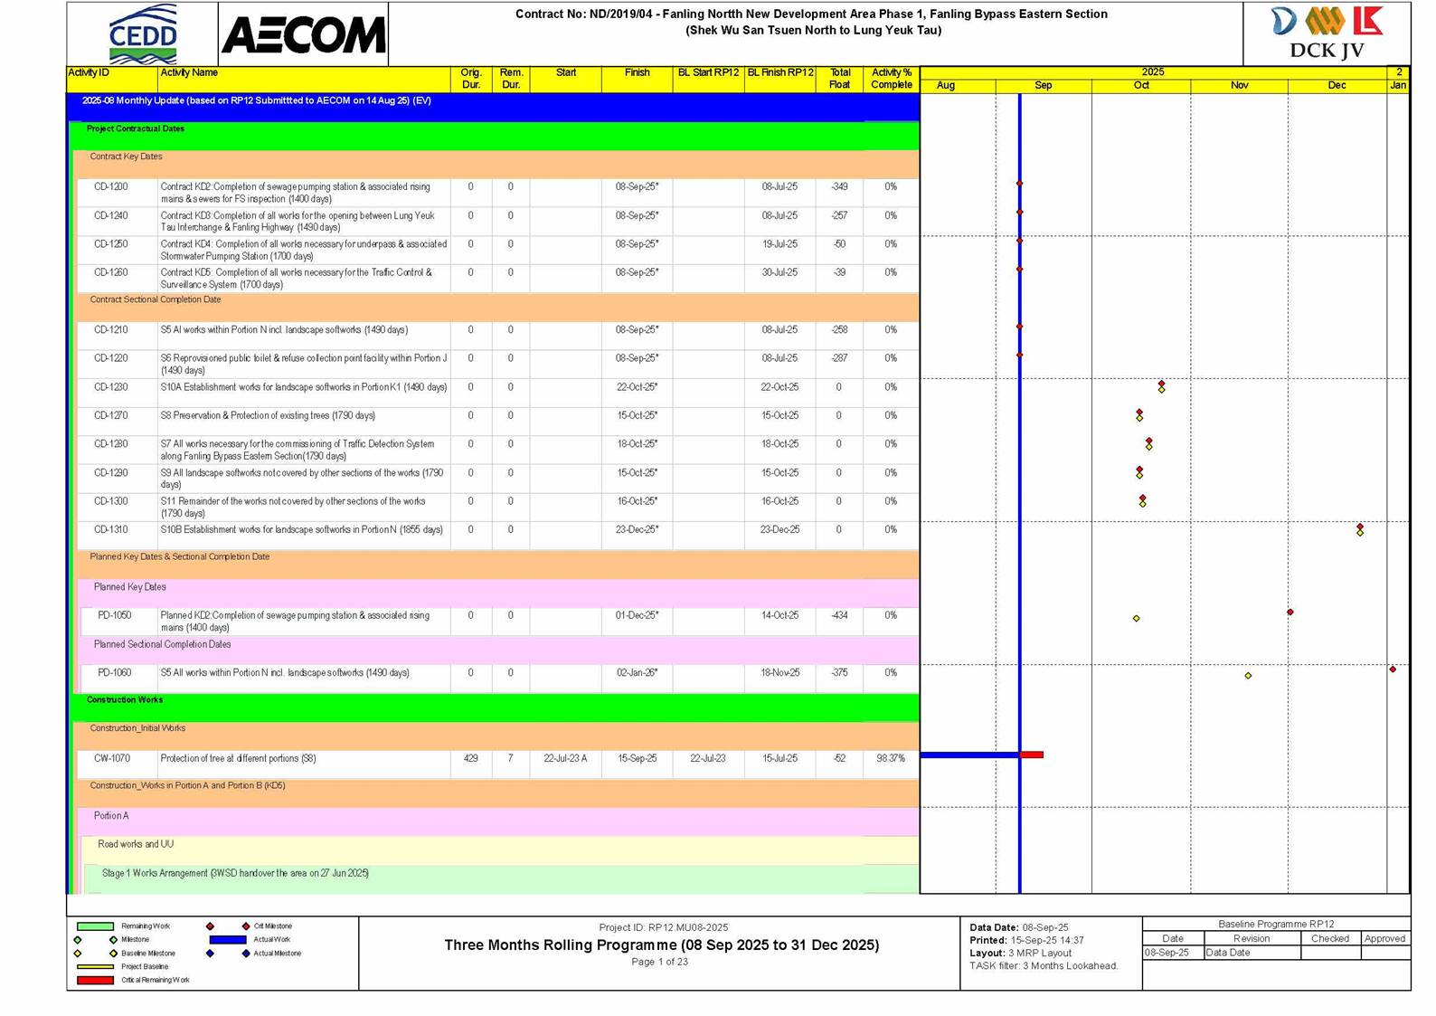Click the red CW-1070 remaining work bar
1436x1016 pixels.
pyautogui.click(x=1032, y=755)
